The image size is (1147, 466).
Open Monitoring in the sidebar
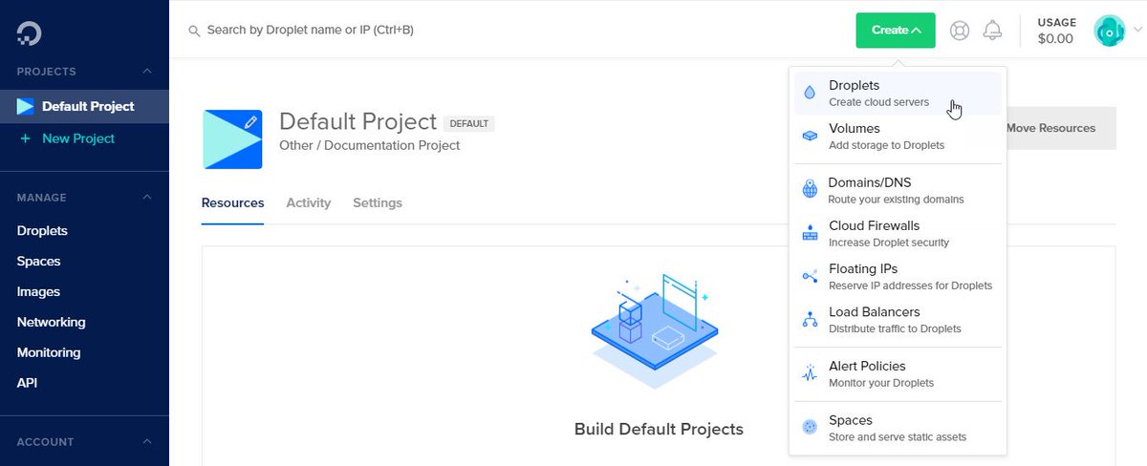(x=49, y=353)
